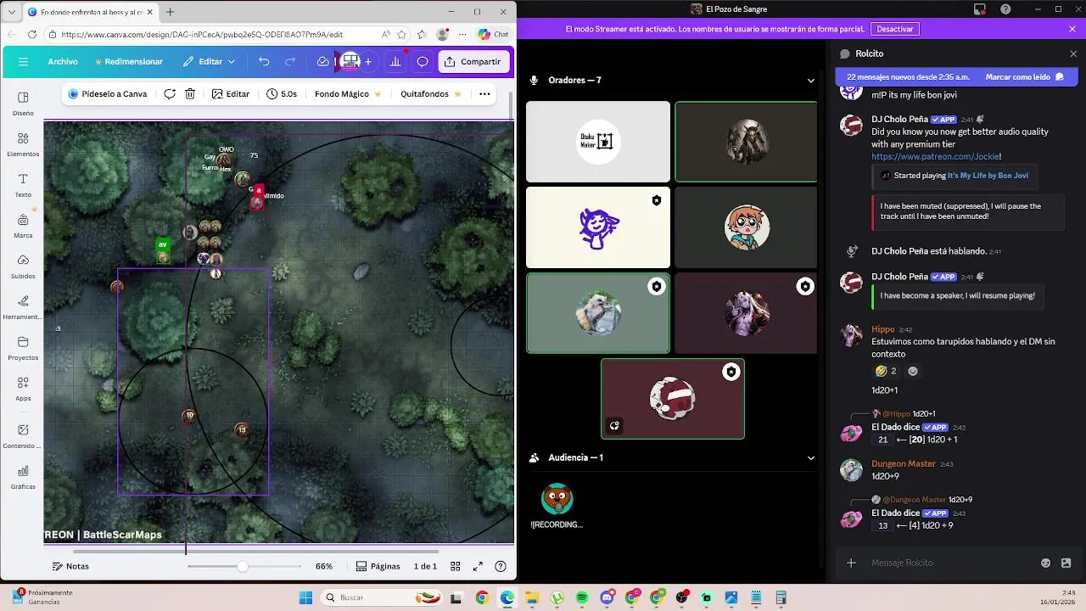Click the Mensaje Rolcito text field
Viewport: 1086px width, 611px height.
tap(950, 563)
